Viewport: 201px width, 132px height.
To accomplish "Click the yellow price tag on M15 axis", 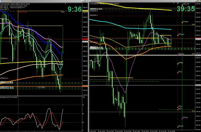I will pyautogui.click(x=85, y=11).
